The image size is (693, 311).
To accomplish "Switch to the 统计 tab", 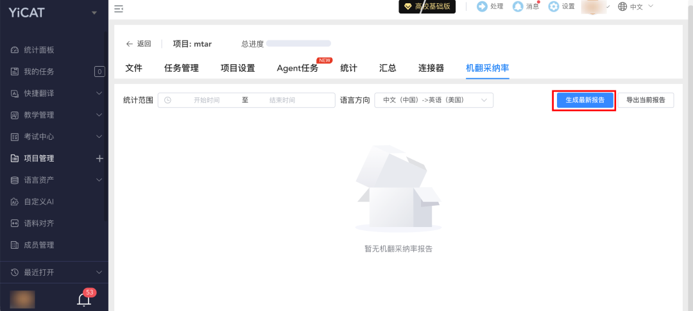I will pos(348,68).
